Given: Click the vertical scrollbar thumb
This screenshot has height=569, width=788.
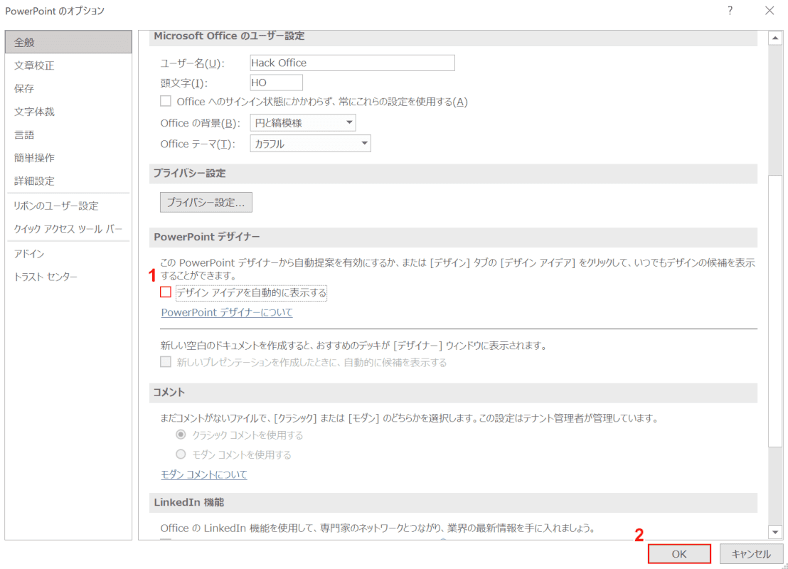Looking at the screenshot, I should (x=775, y=310).
